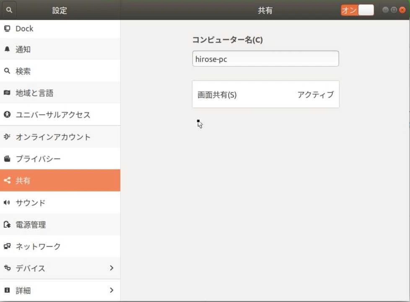Open the 画面共有(S) row
This screenshot has width=410, height=302.
[266, 94]
